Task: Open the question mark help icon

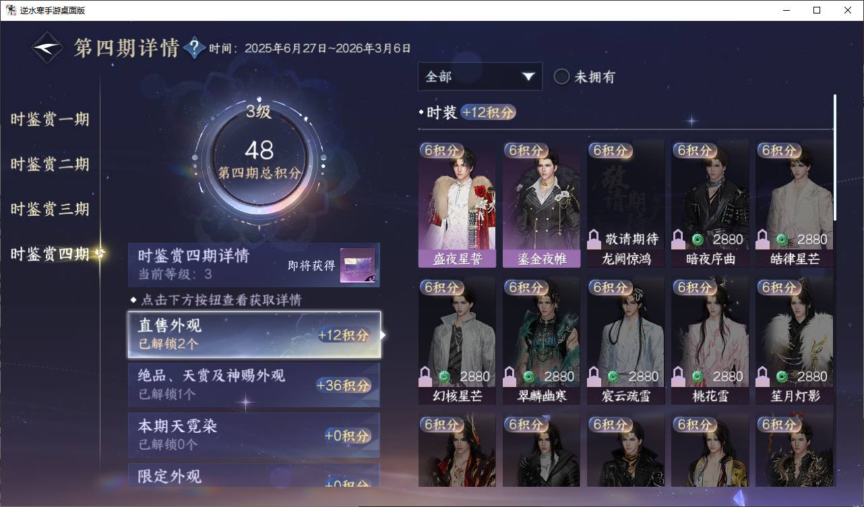Action: tap(195, 48)
